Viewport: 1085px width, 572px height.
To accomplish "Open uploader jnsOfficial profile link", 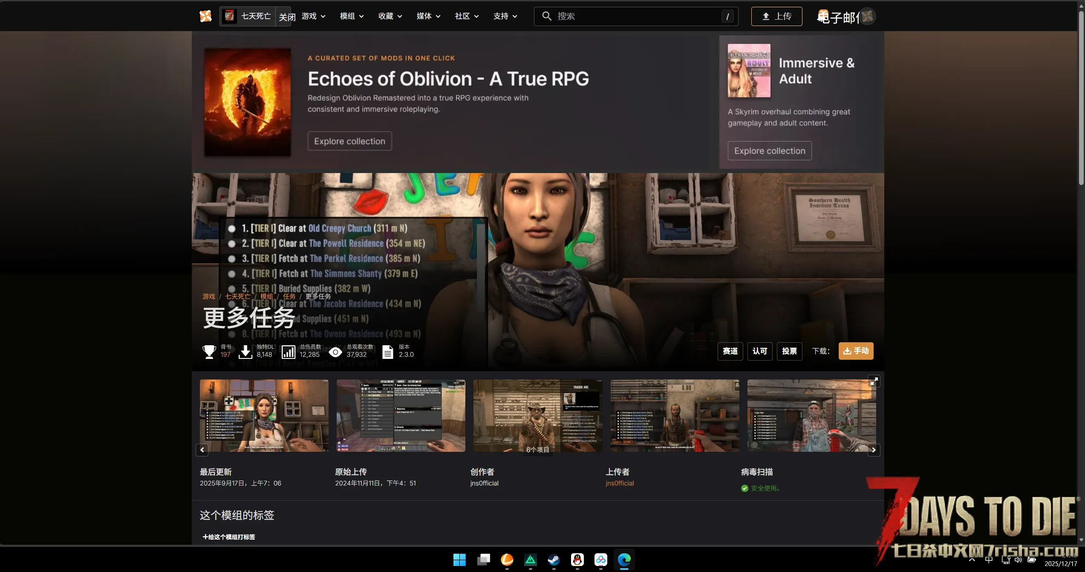I will pos(620,483).
